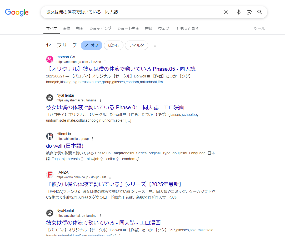The width and height of the screenshot is (285, 236).
Task: Click the hitomi.la › group URL text
Action: point(73,139)
